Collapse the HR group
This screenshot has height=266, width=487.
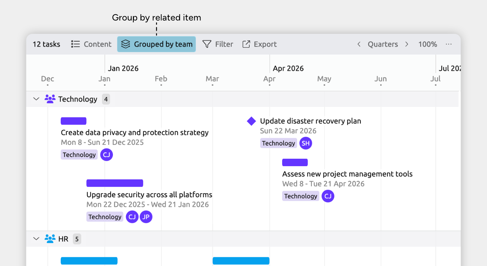pyautogui.click(x=36, y=239)
